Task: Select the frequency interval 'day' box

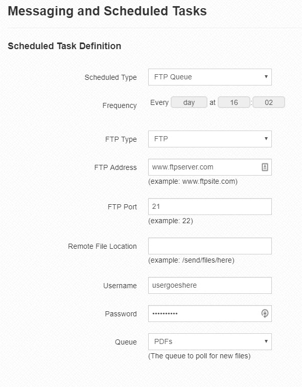Action: (x=189, y=102)
